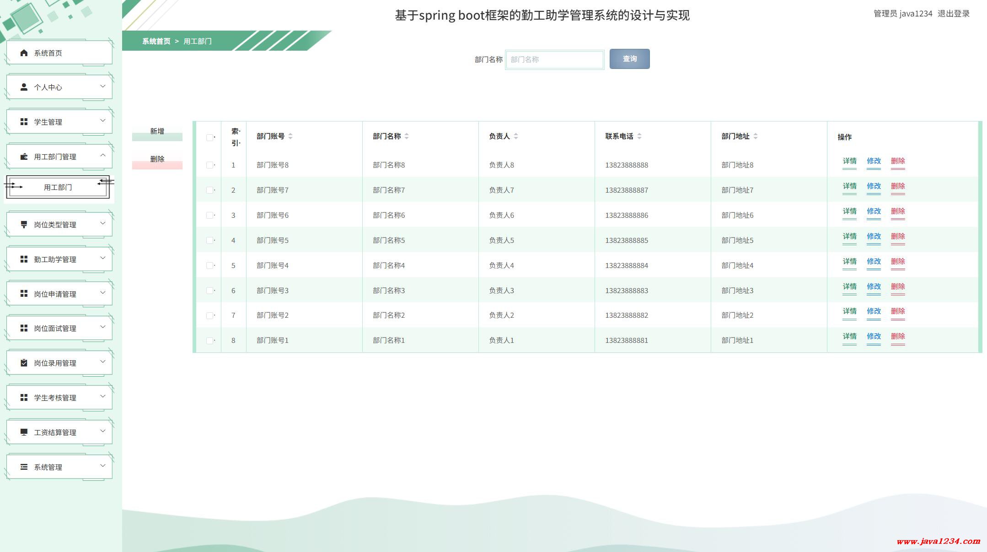
Task: Click the wallet icon beside 用工部门管理
Action: coord(24,157)
